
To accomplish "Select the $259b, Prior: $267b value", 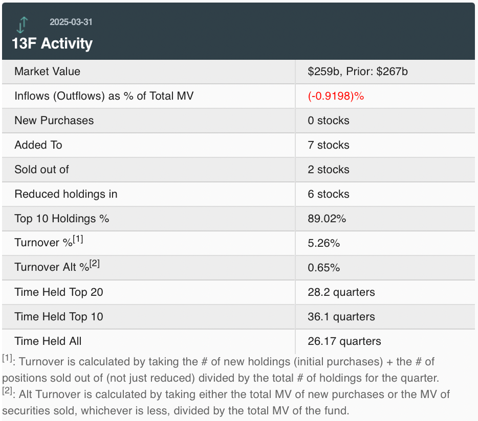I will point(357,72).
